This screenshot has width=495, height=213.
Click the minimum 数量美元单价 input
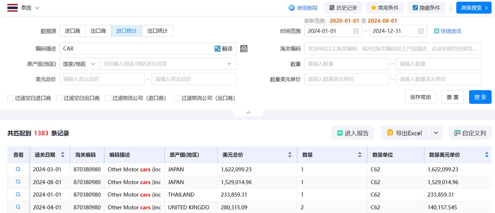click(x=347, y=79)
